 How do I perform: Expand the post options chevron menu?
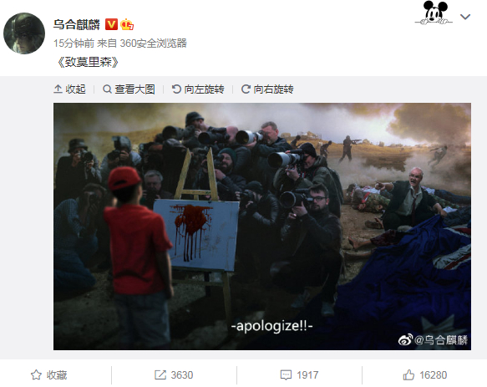coord(465,17)
